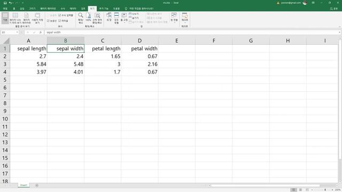Select Page Break Preview icon in status bar

307,190
